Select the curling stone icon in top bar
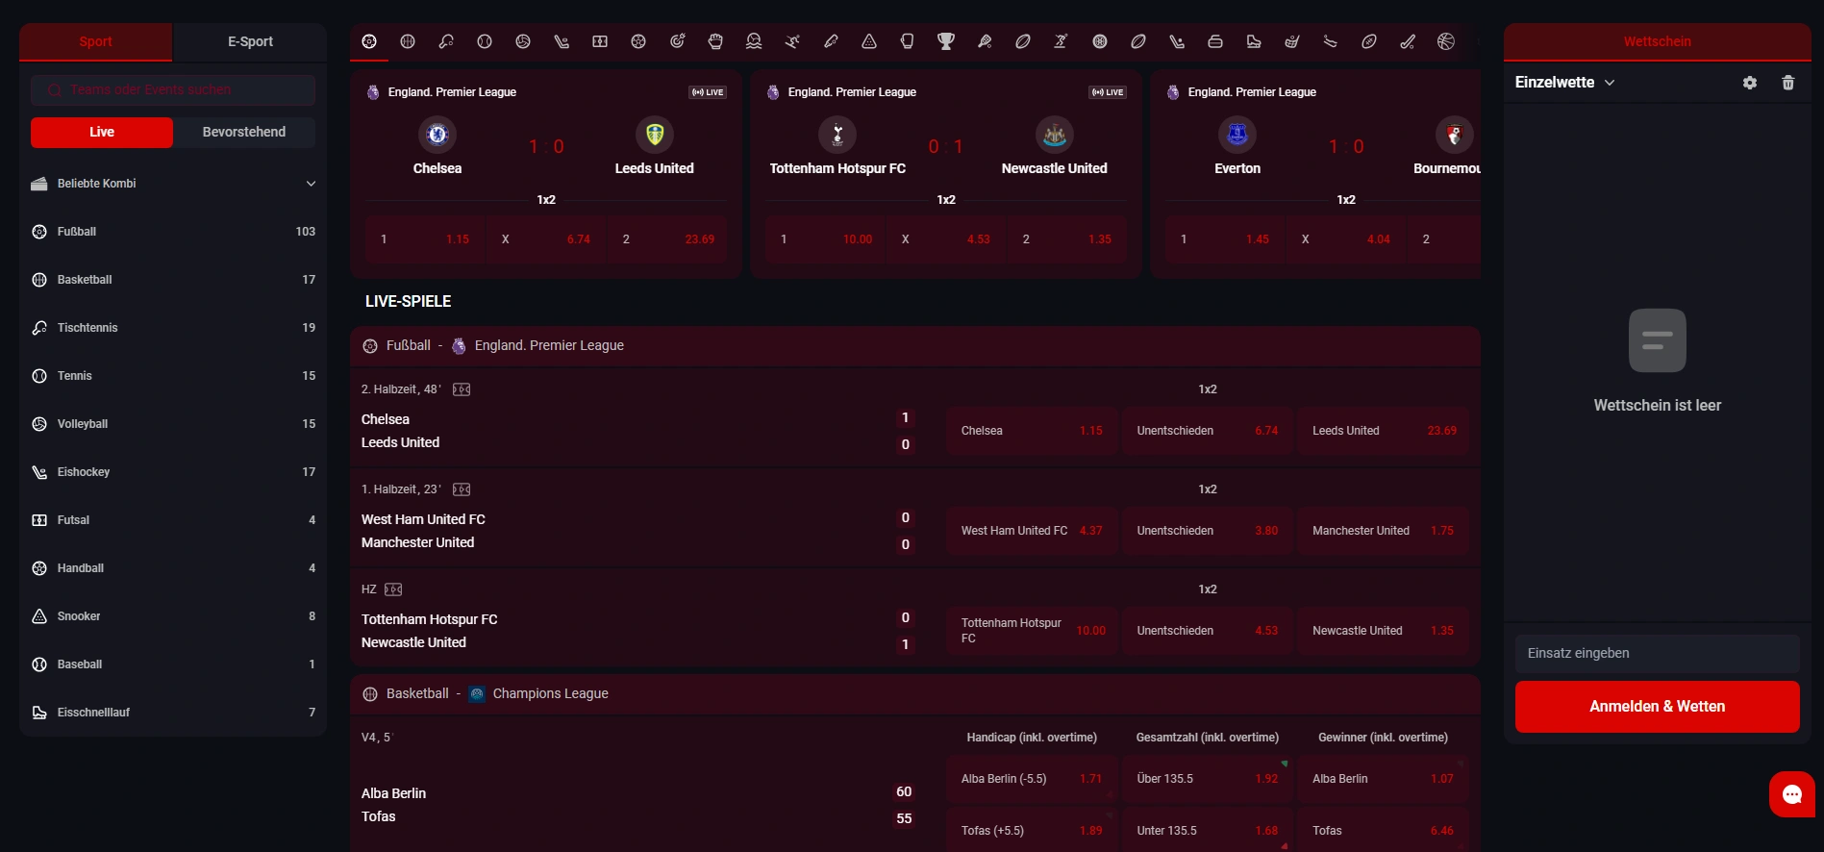1824x852 pixels. 1215,41
